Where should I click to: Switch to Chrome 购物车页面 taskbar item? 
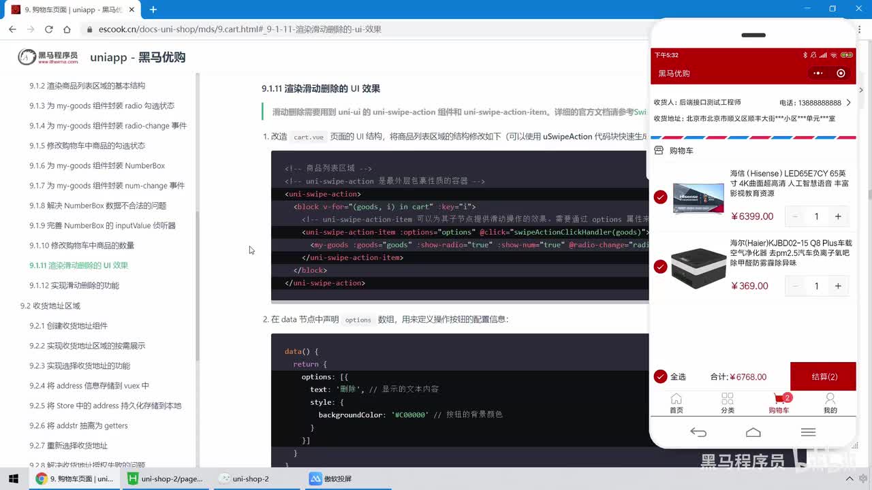click(75, 478)
